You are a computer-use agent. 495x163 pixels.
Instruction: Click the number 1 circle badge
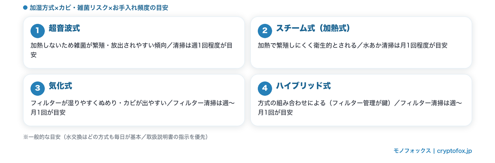point(38,30)
